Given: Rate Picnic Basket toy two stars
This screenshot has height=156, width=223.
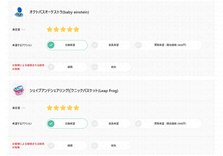Looking at the screenshot, I should 56,108.
